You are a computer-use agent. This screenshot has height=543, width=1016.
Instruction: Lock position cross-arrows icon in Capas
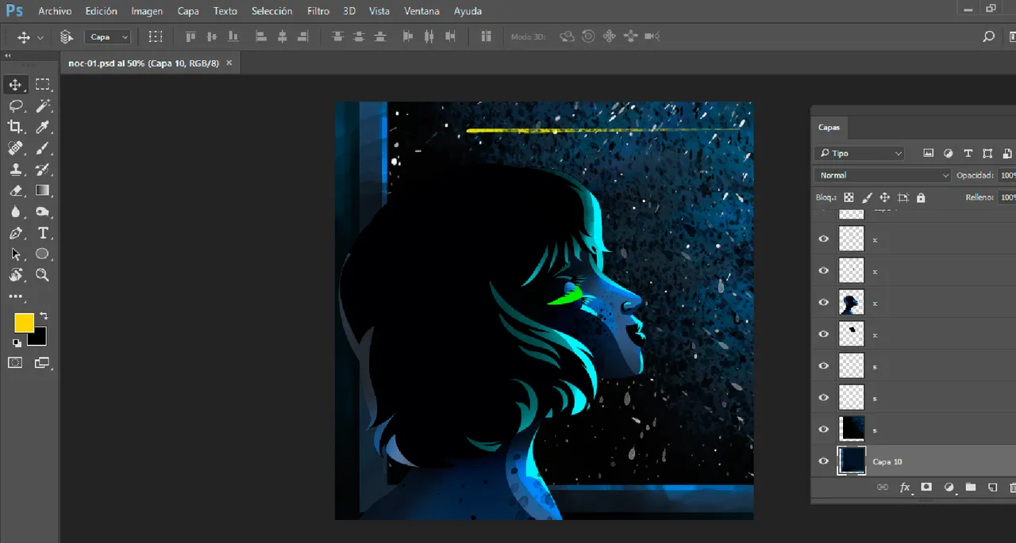click(884, 197)
